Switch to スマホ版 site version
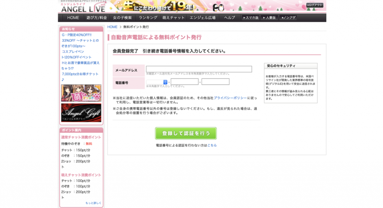This screenshot has height=208, width=383. click(251, 18)
